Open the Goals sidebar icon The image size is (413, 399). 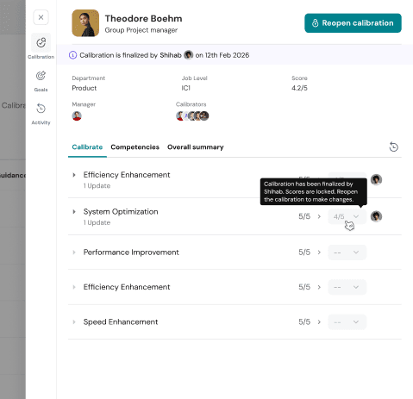tap(41, 76)
